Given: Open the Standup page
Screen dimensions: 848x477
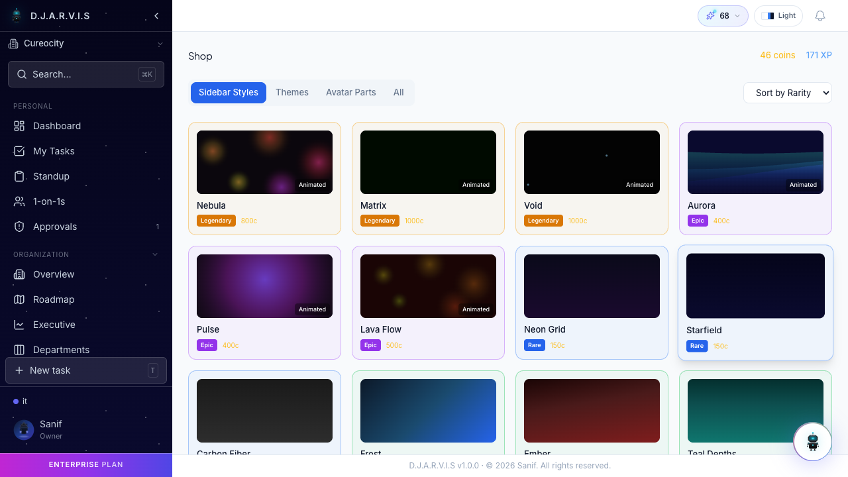Looking at the screenshot, I should click(86, 176).
